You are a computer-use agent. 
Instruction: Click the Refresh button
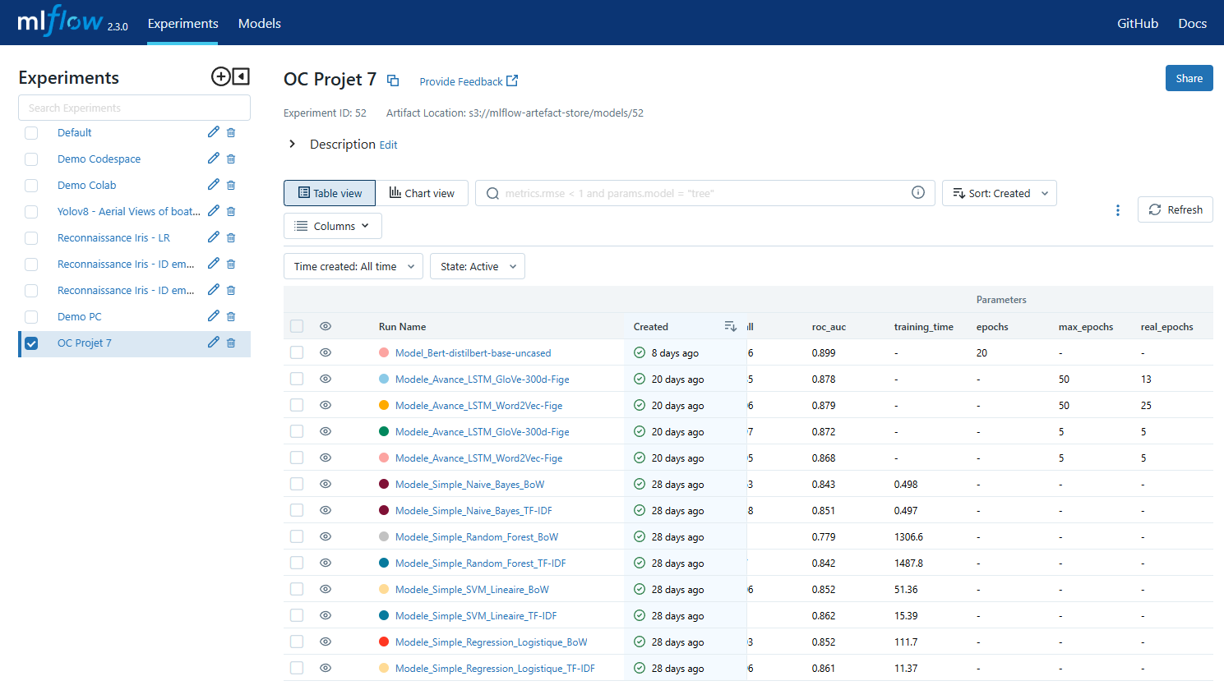(1176, 209)
